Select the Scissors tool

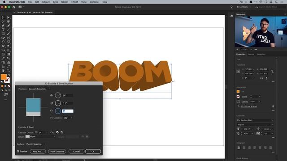click(9, 38)
